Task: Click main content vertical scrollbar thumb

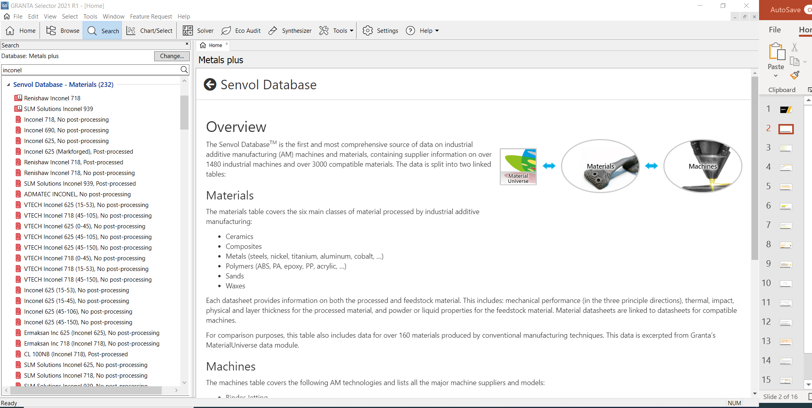Action: click(x=755, y=168)
